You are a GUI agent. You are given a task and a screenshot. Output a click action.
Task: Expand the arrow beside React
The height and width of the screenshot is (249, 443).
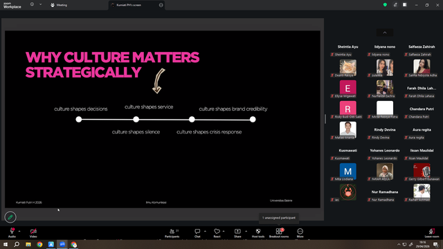pos(224,232)
